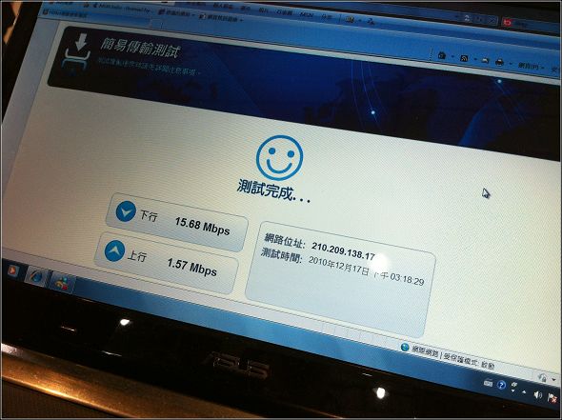
Task: Click the 上行 label
Action: click(137, 255)
